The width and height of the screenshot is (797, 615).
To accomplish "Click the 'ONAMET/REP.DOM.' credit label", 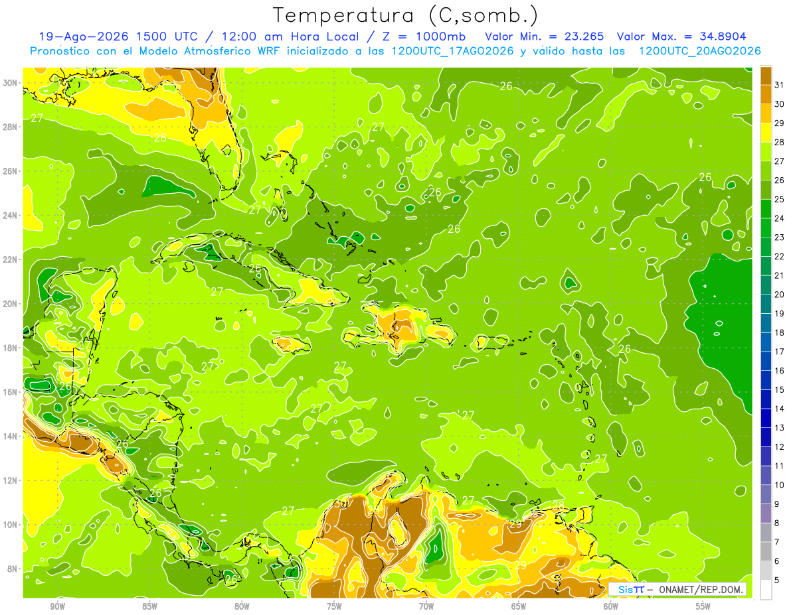I will (701, 589).
